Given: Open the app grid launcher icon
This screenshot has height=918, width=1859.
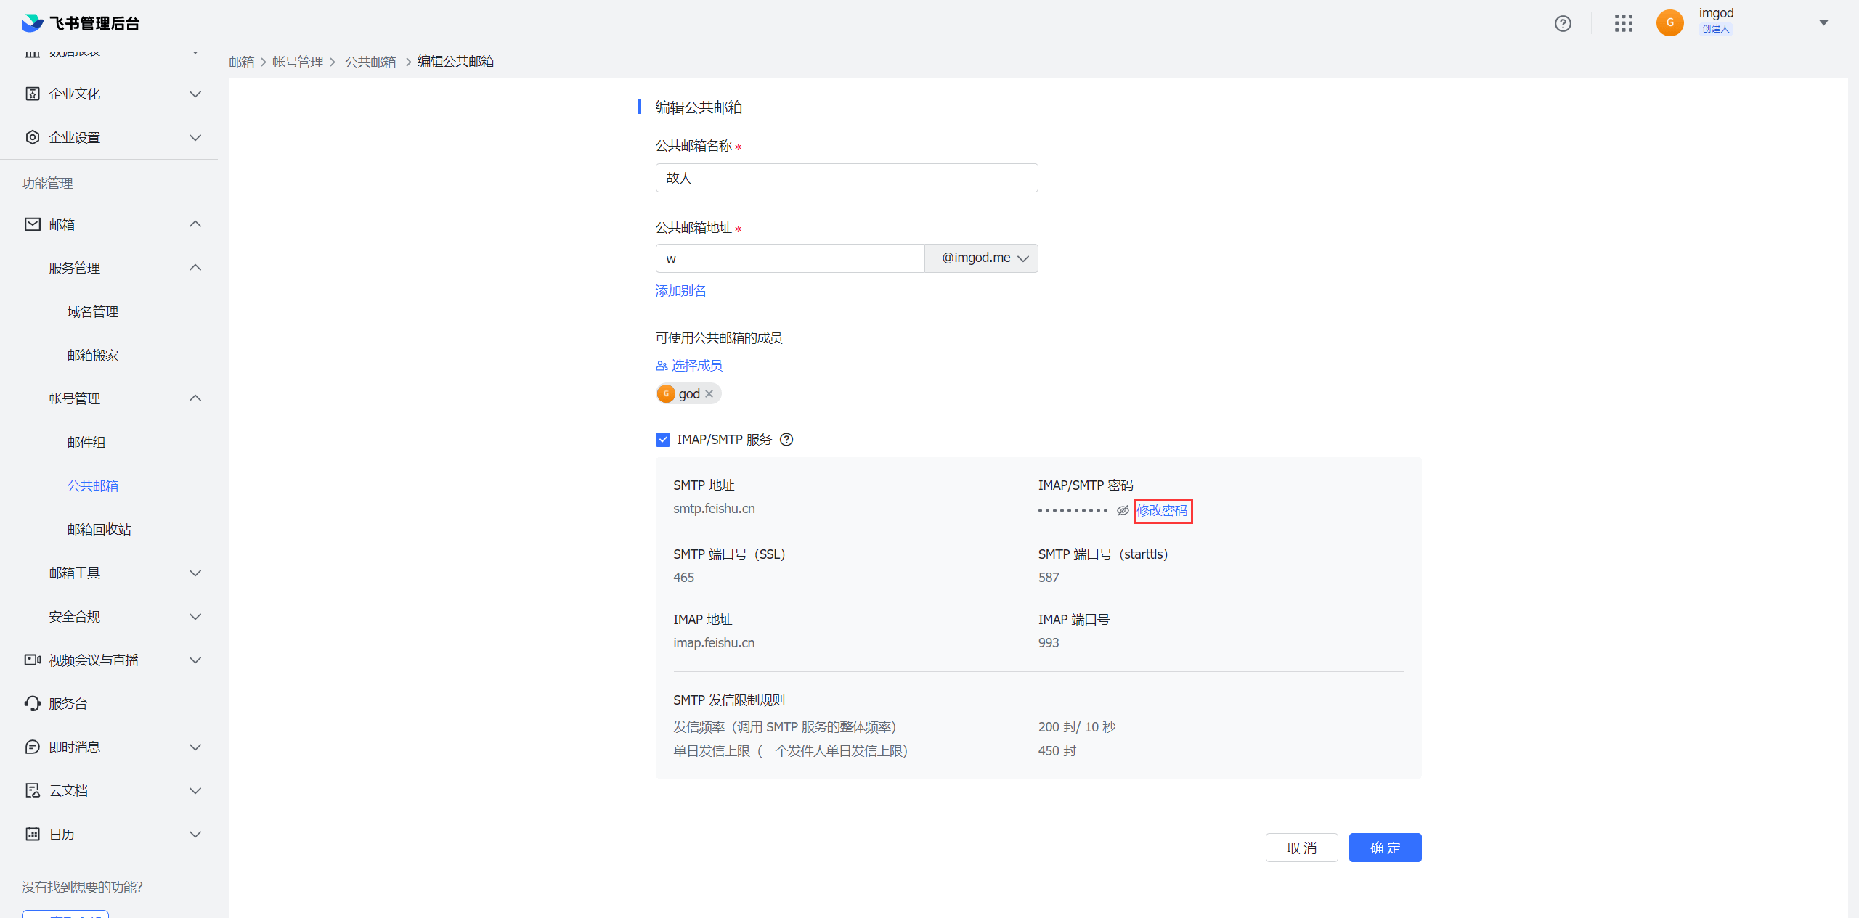Looking at the screenshot, I should (1623, 23).
